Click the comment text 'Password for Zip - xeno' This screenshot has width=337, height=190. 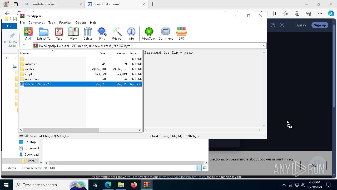tap(168, 53)
